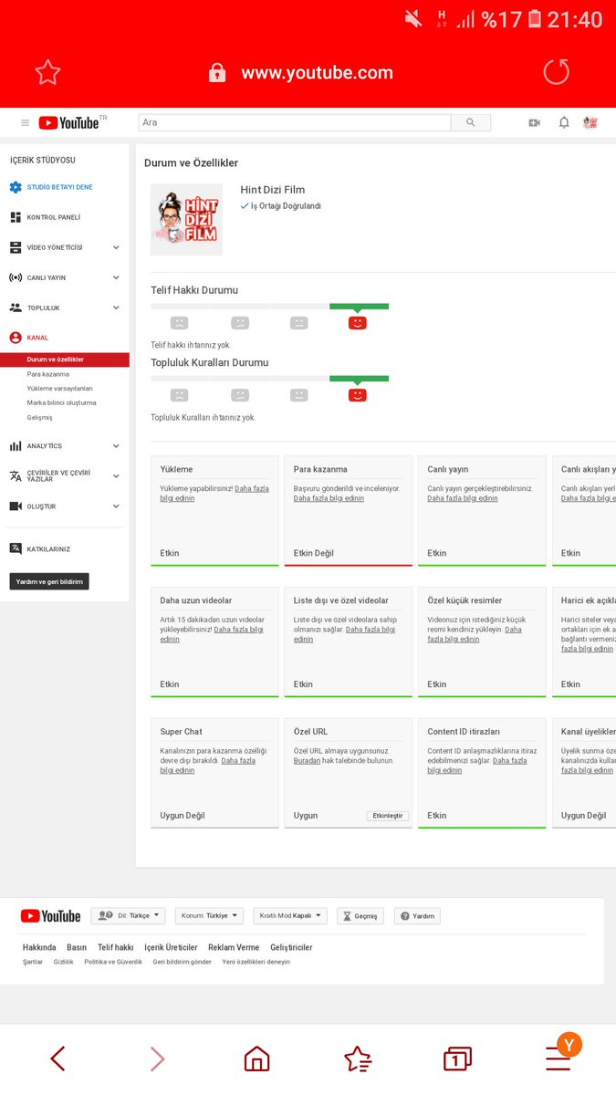
Task: Go back with browser back arrow
Action: tap(57, 1058)
